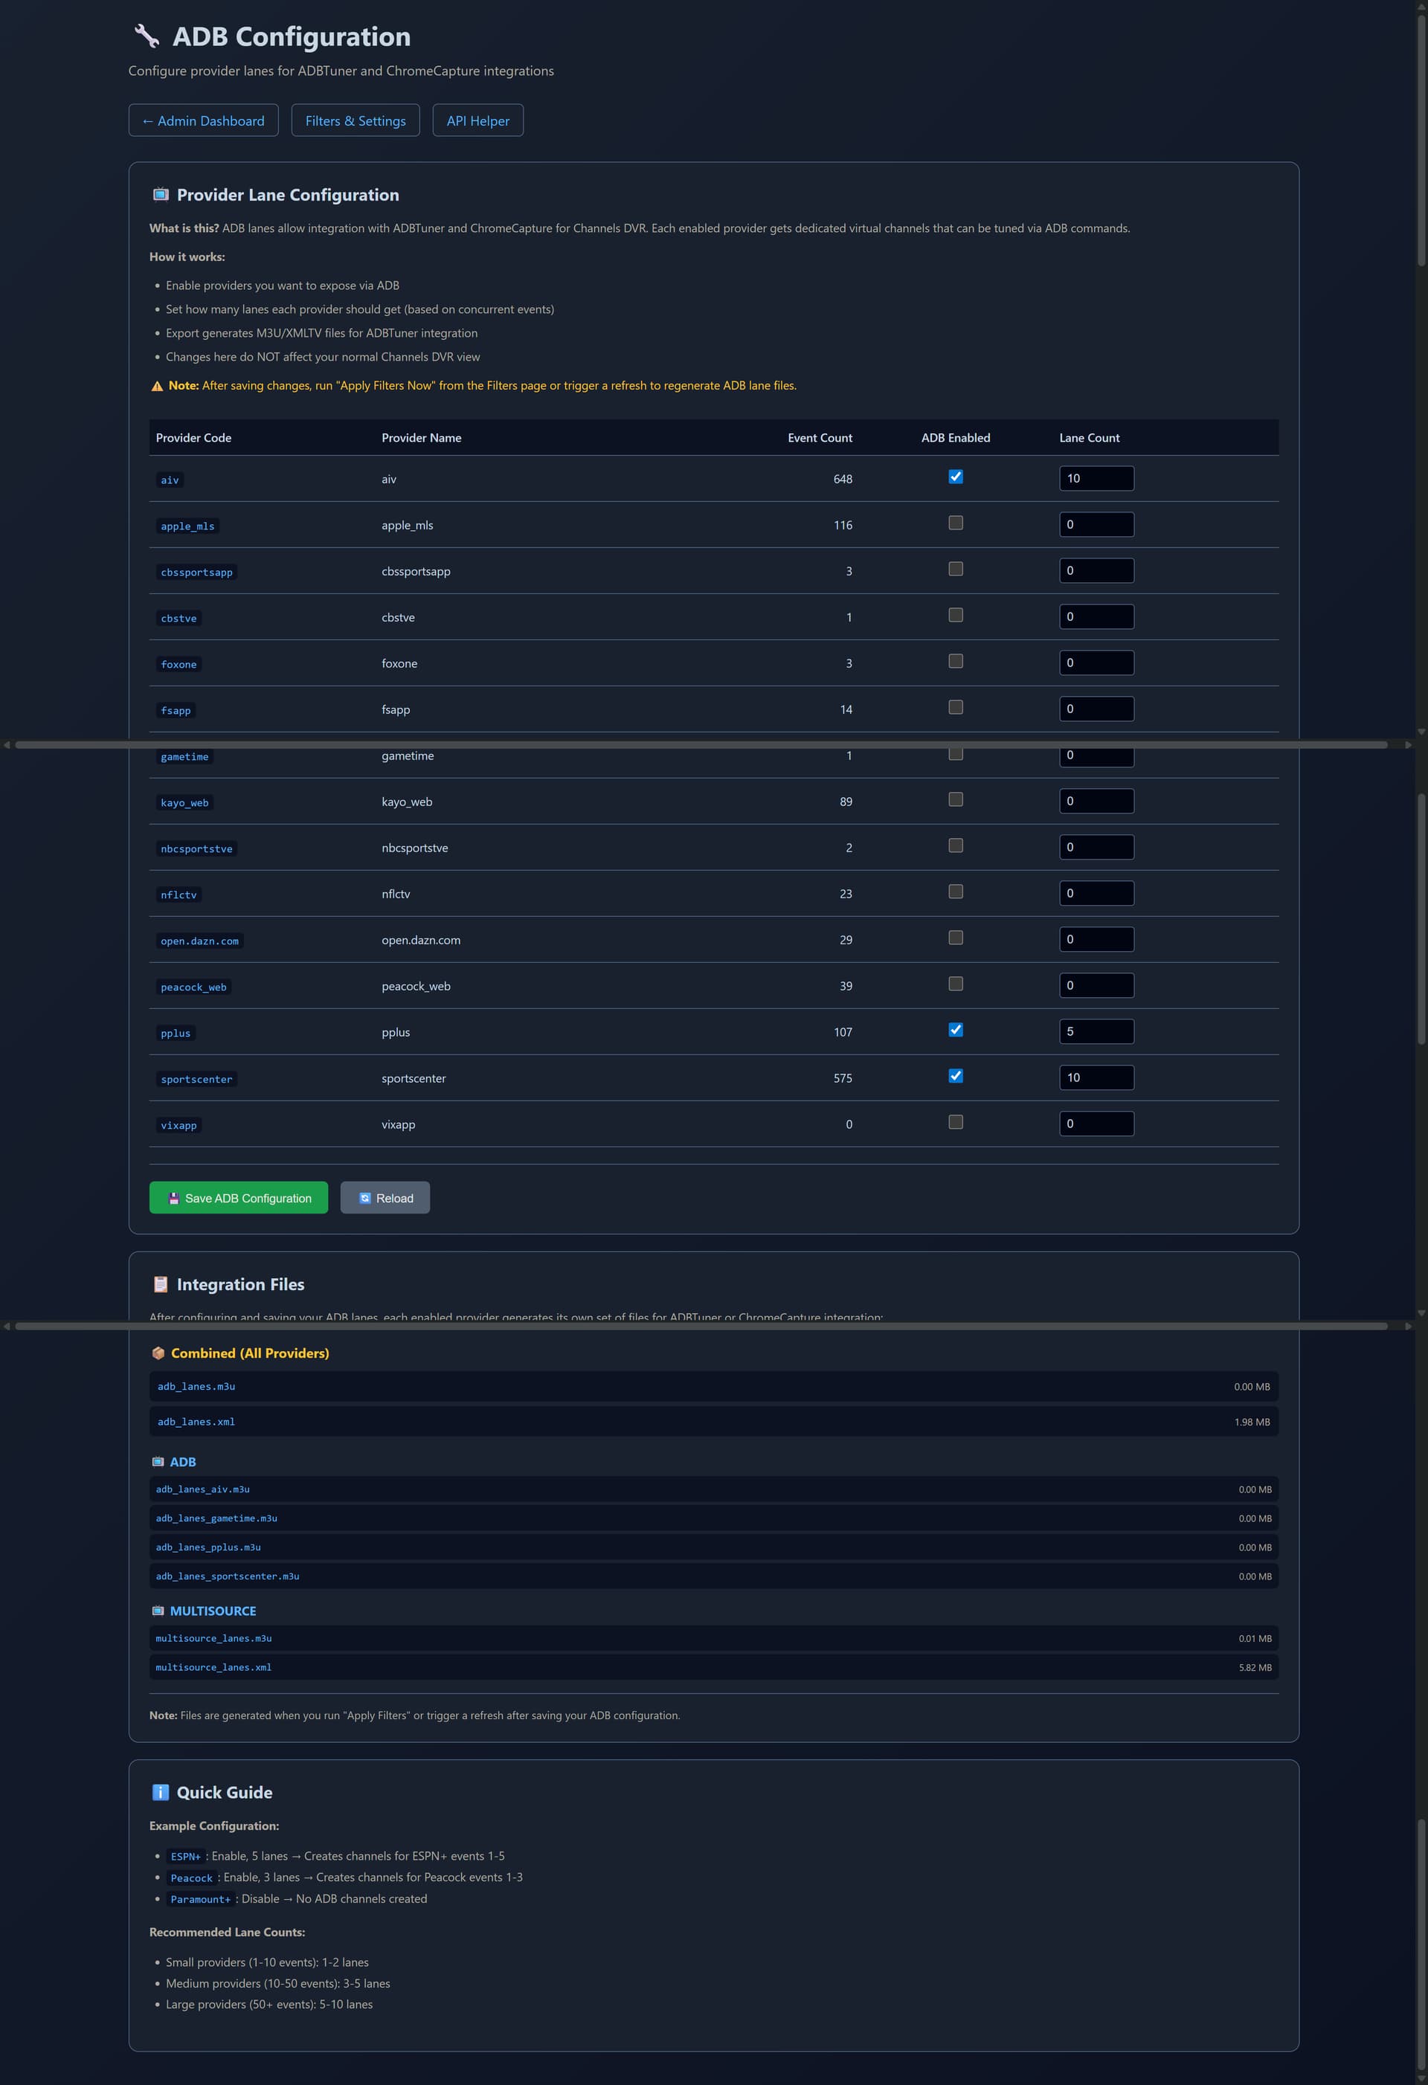This screenshot has width=1428, height=2085.
Task: Go to the API Helper page
Action: pyautogui.click(x=477, y=121)
